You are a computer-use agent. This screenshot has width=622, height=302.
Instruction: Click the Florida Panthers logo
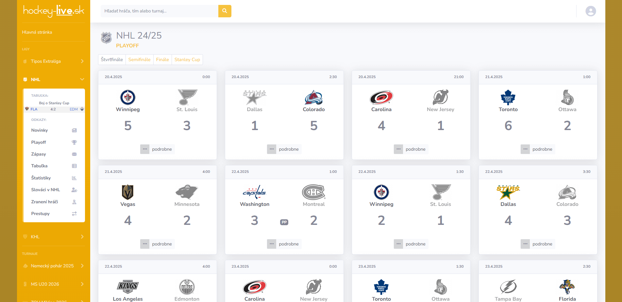click(567, 287)
